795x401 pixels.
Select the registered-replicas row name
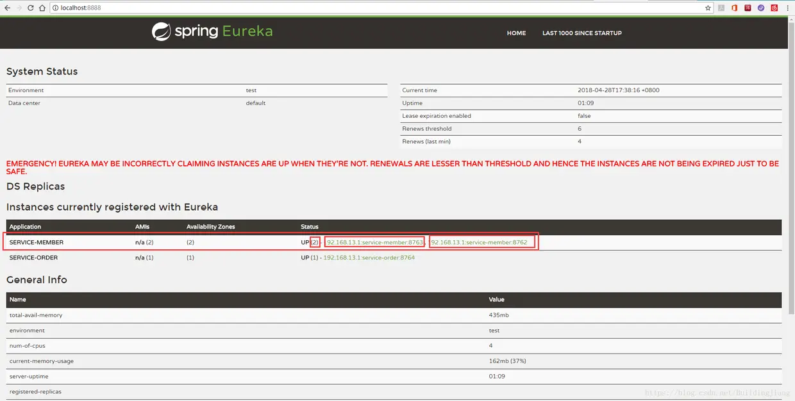click(35, 392)
